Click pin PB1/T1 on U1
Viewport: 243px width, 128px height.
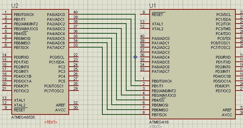point(158,86)
